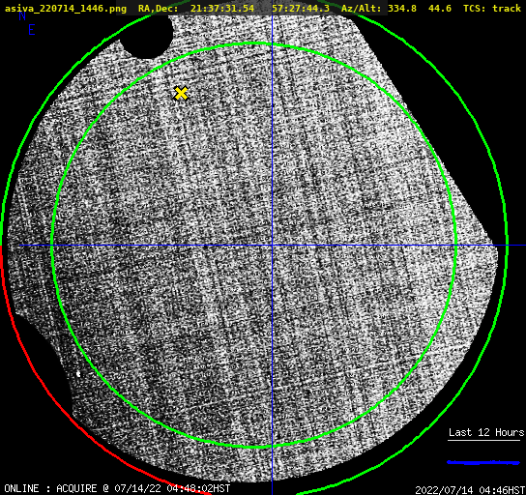
Task: Click the small bright star near lower left
Action: (78, 373)
